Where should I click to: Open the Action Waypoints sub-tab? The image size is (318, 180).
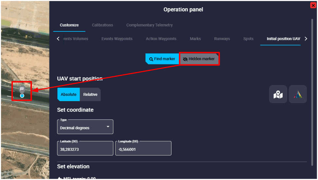tap(161, 39)
